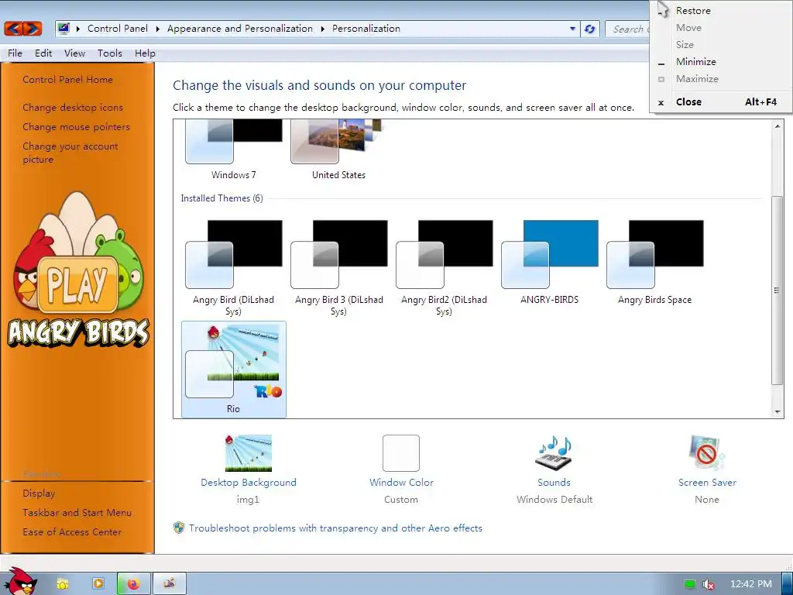
Task: Choose Close Alt+F4 from the window menu
Action: 720,101
